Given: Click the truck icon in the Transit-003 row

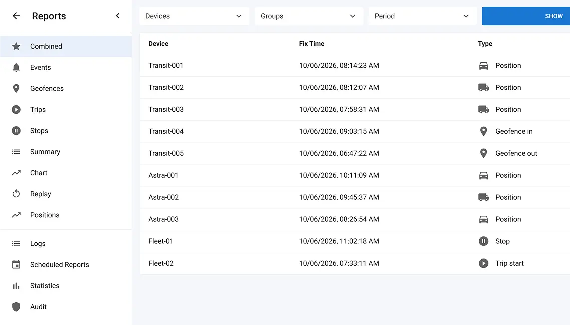Looking at the screenshot, I should pyautogui.click(x=483, y=109).
